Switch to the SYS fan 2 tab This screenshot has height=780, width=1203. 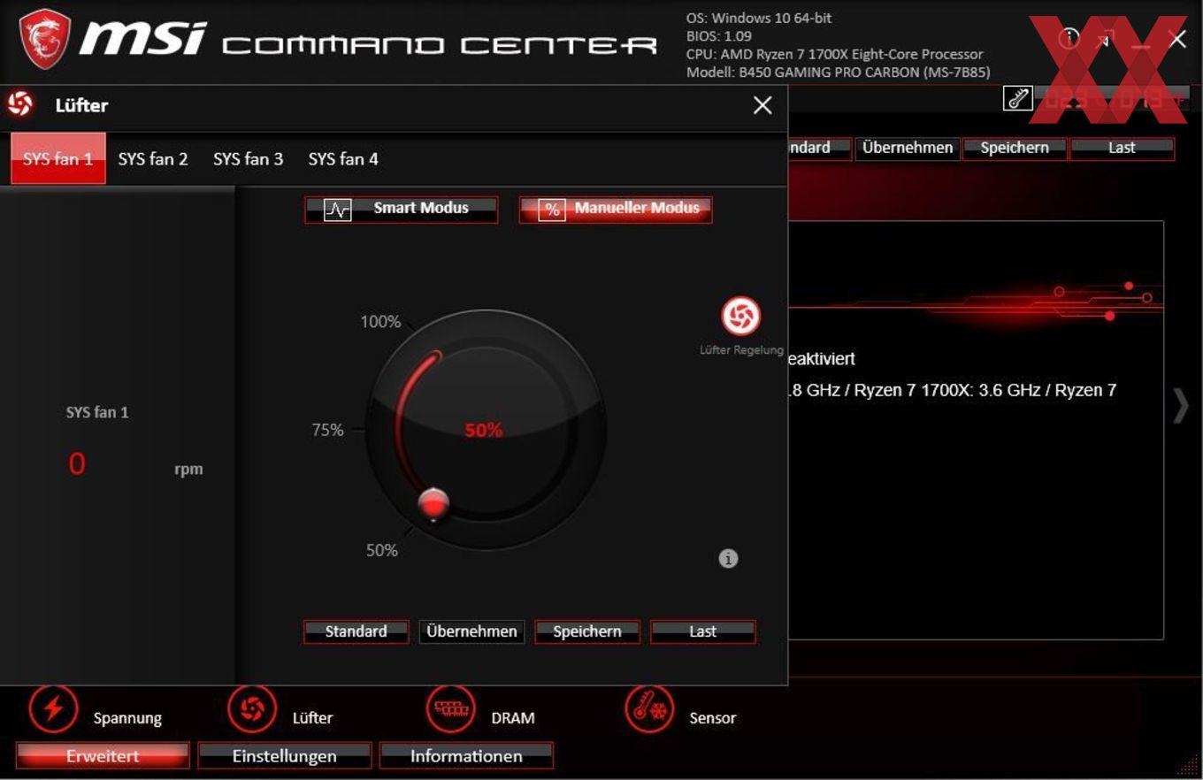(x=153, y=159)
